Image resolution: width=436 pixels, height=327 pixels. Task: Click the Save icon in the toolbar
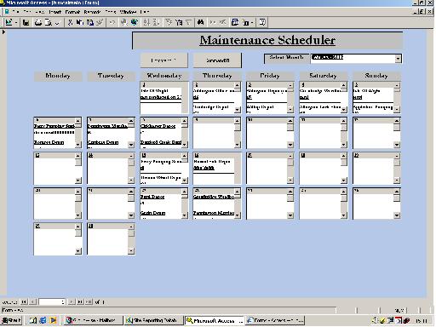point(26,22)
